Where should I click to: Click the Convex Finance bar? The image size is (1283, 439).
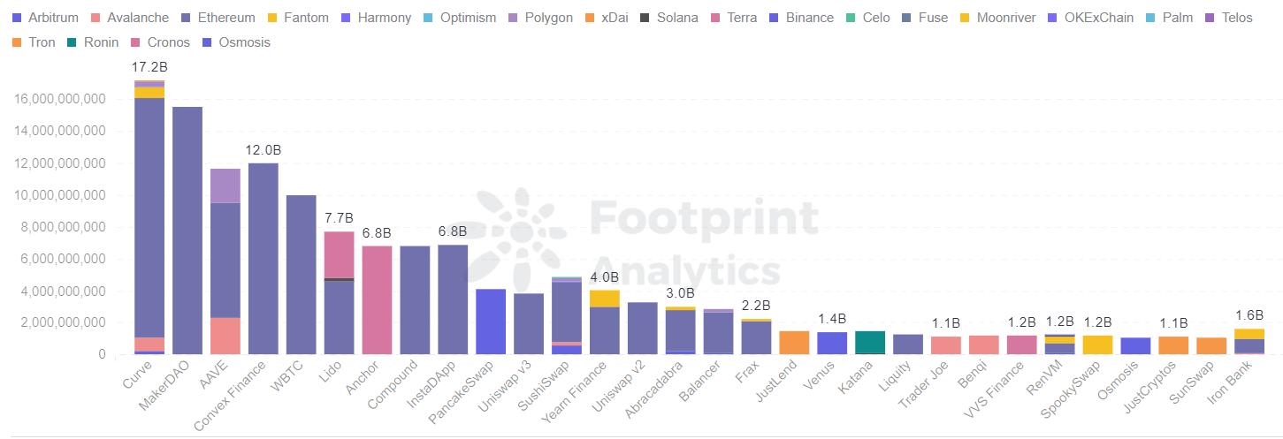click(x=263, y=258)
